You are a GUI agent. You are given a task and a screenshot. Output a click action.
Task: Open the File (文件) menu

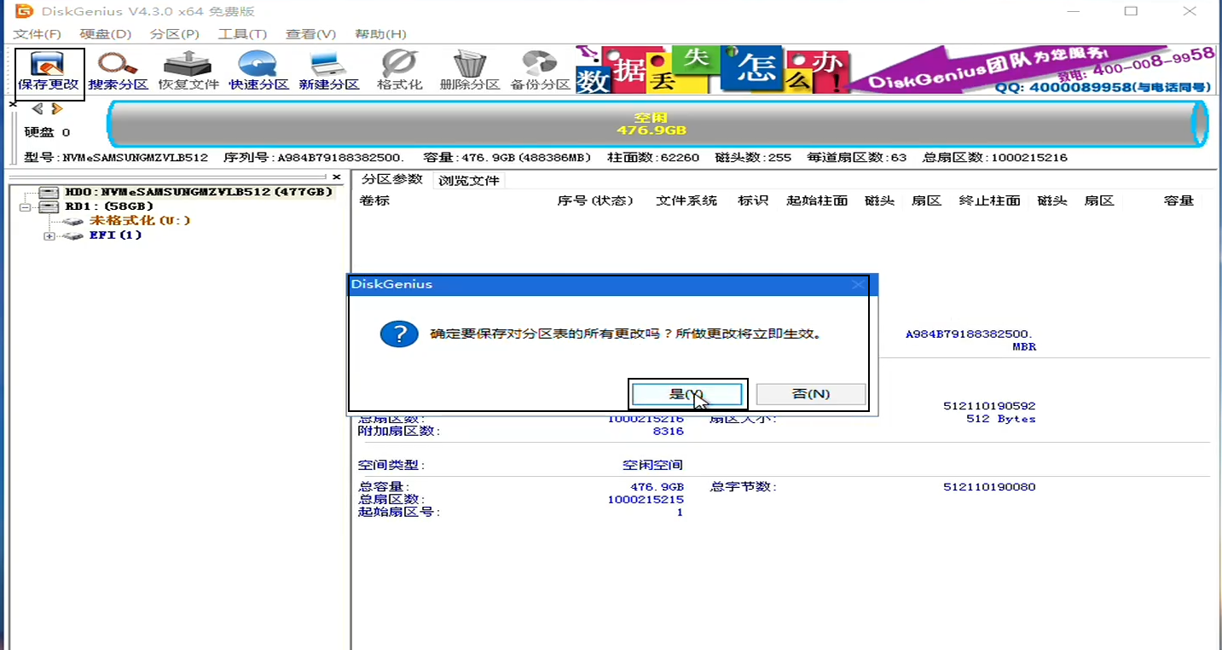coord(38,34)
